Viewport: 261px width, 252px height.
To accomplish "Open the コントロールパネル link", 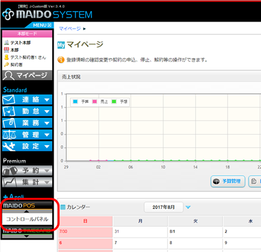I will [27, 219].
